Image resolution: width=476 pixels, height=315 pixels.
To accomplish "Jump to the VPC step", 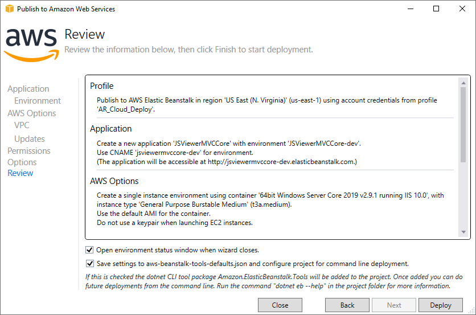I will tap(22, 125).
